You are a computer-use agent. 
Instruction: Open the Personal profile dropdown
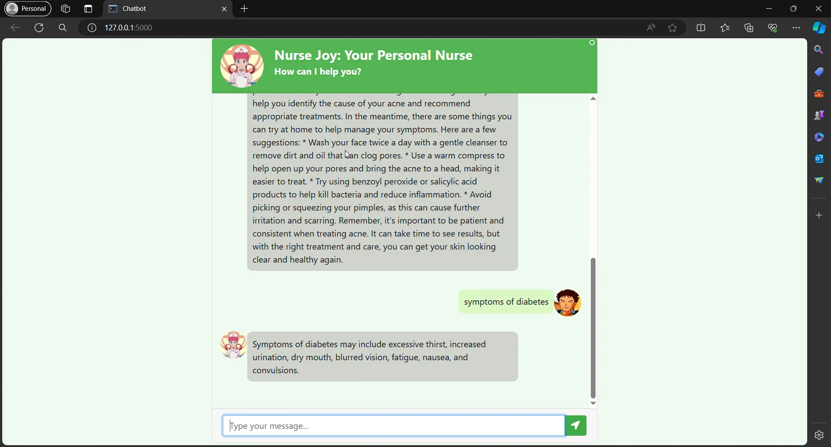tap(28, 9)
